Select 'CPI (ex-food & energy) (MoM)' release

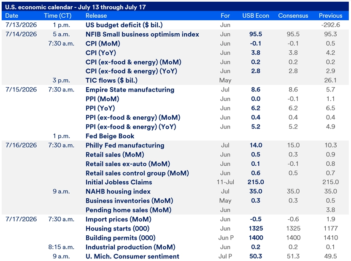(x=133, y=62)
